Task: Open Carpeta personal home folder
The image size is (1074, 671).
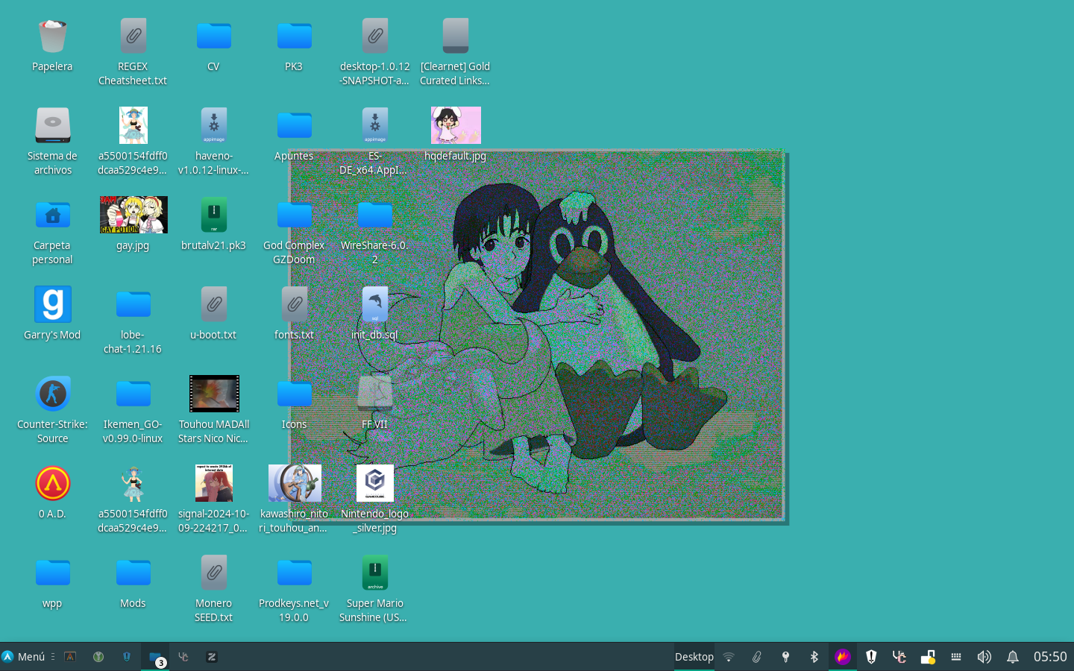Action: [x=52, y=215]
